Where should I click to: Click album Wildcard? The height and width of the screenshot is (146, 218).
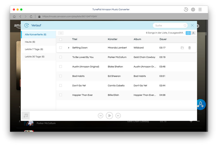tap(138, 48)
